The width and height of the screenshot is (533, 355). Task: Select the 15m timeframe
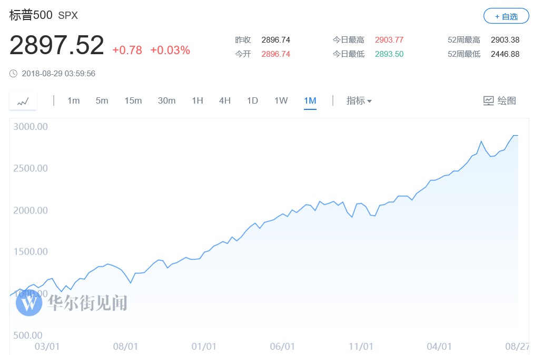click(133, 100)
